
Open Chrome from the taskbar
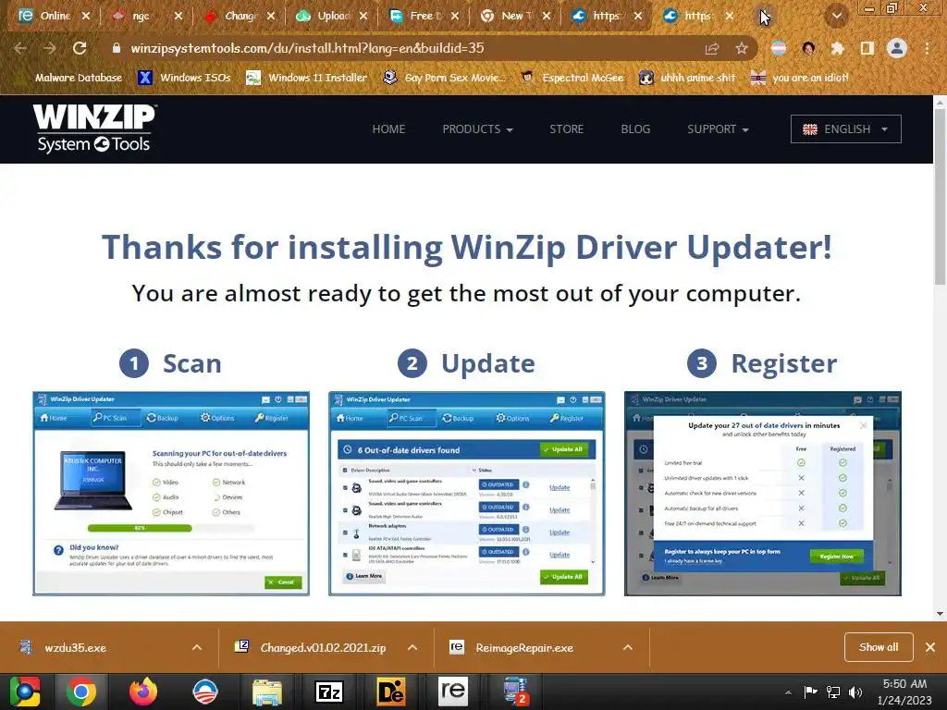tap(81, 692)
